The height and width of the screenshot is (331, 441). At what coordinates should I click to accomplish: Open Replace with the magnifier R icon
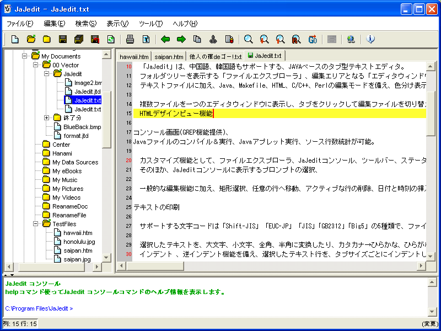tap(297, 39)
